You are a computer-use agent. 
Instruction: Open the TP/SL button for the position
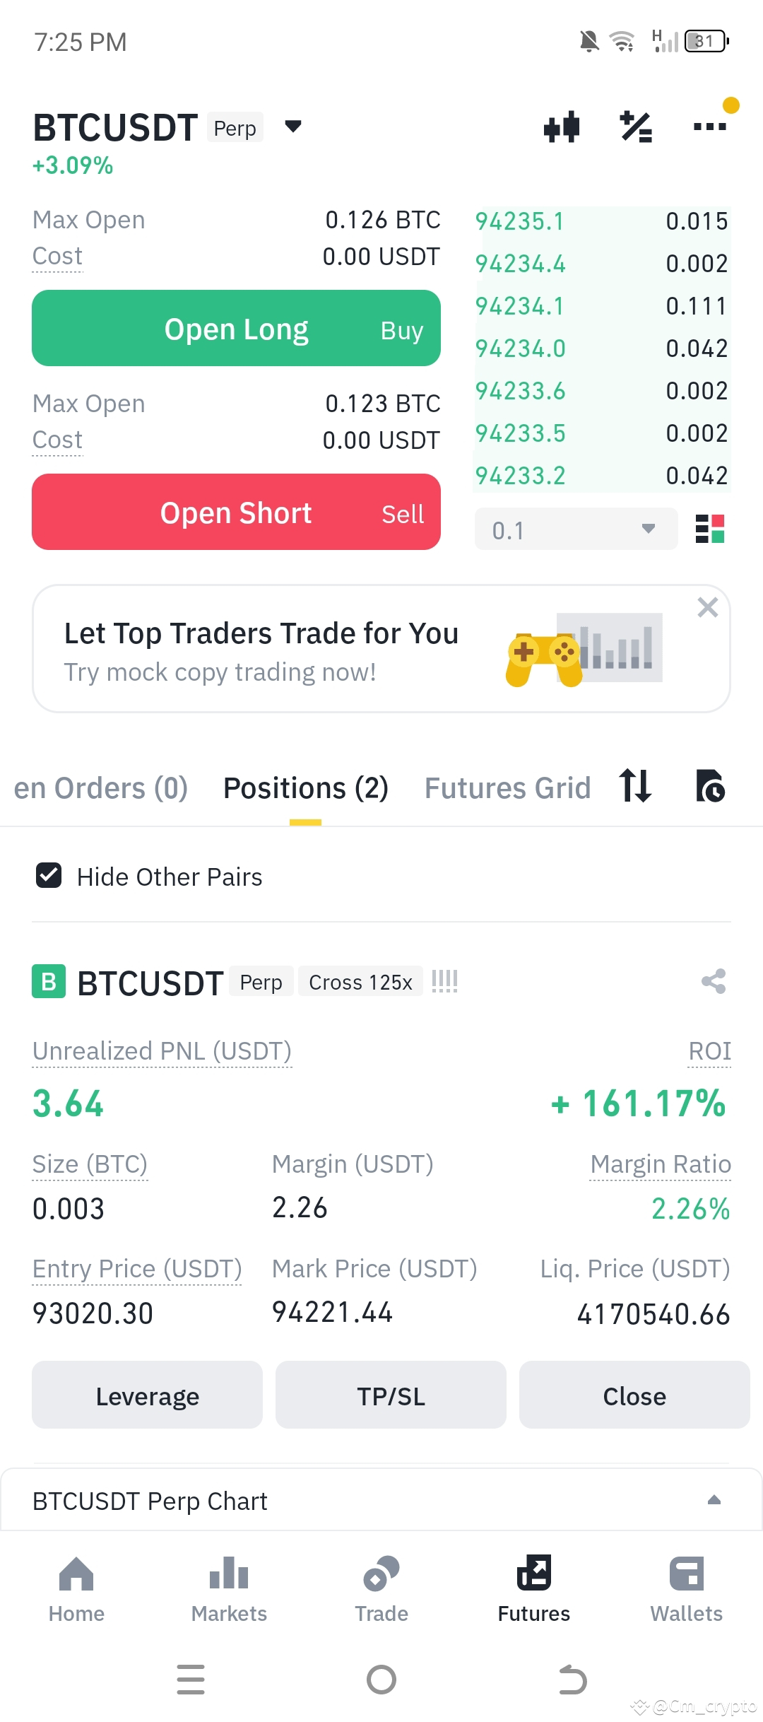(x=391, y=1396)
